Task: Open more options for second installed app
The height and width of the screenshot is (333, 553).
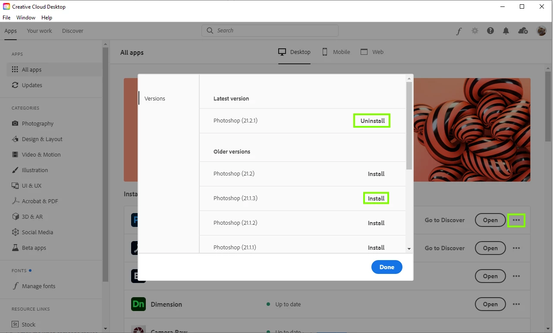Action: pos(516,248)
